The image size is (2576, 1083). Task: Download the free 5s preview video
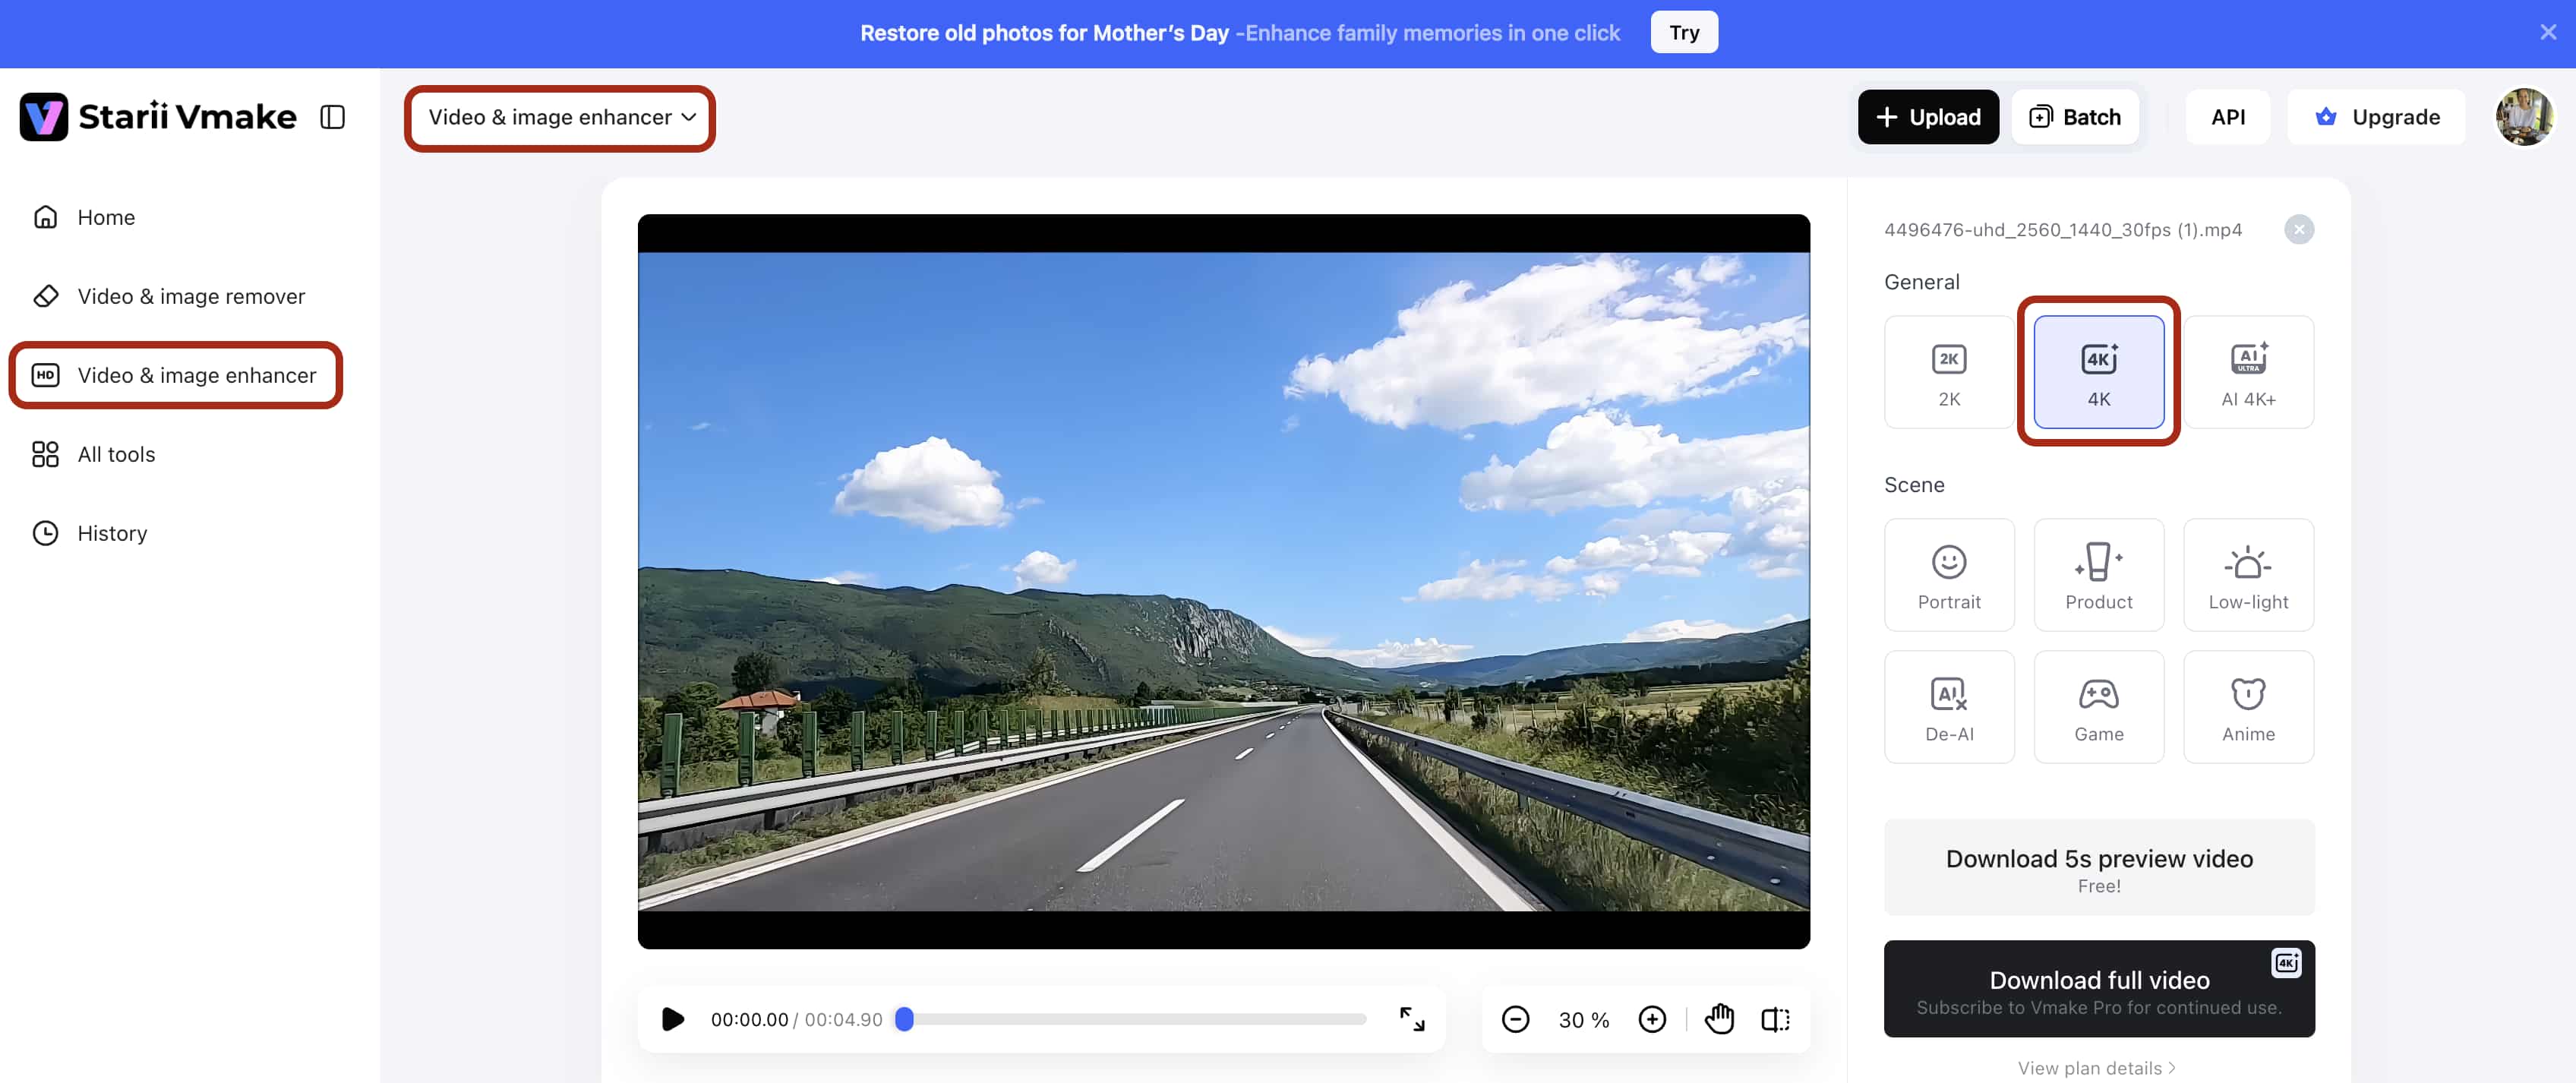(2098, 867)
